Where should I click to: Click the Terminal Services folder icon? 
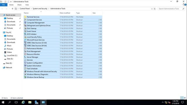pyautogui.click(x=25, y=17)
